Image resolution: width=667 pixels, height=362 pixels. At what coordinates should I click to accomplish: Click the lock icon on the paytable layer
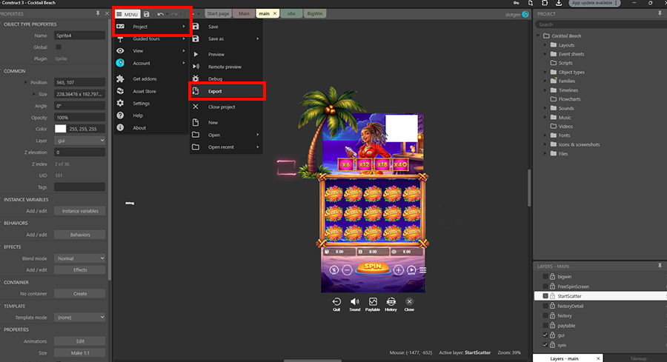pyautogui.click(x=553, y=326)
